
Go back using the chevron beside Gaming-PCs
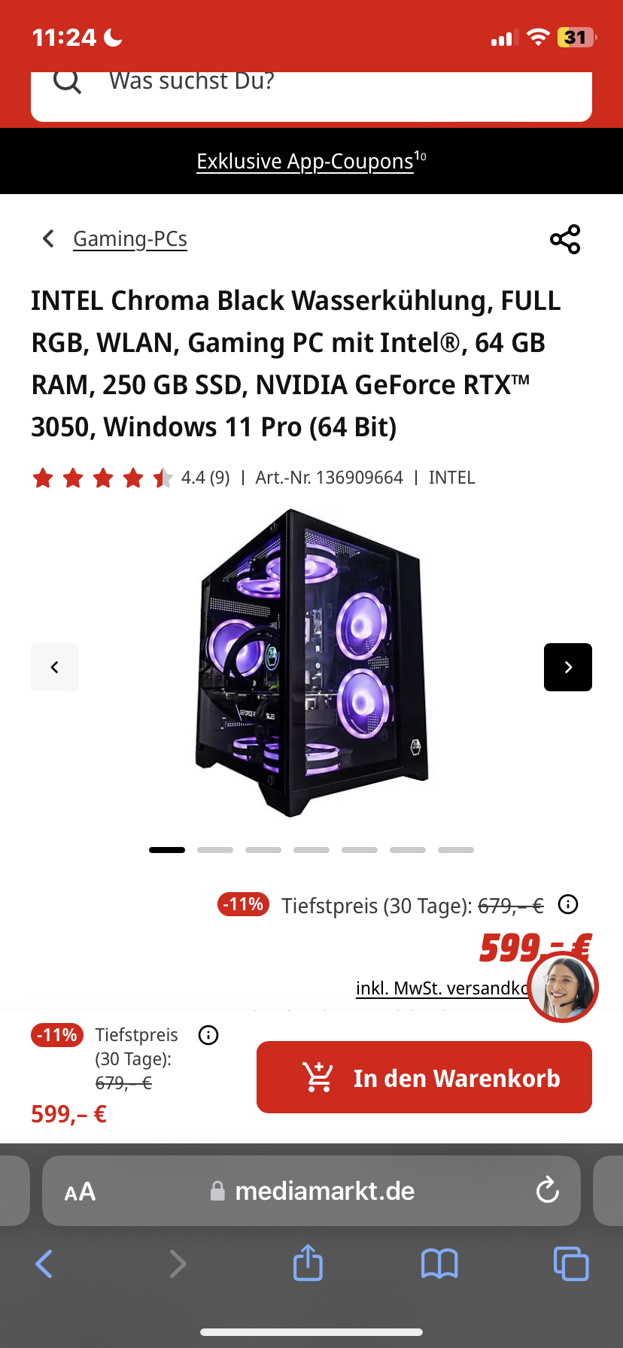click(x=49, y=238)
